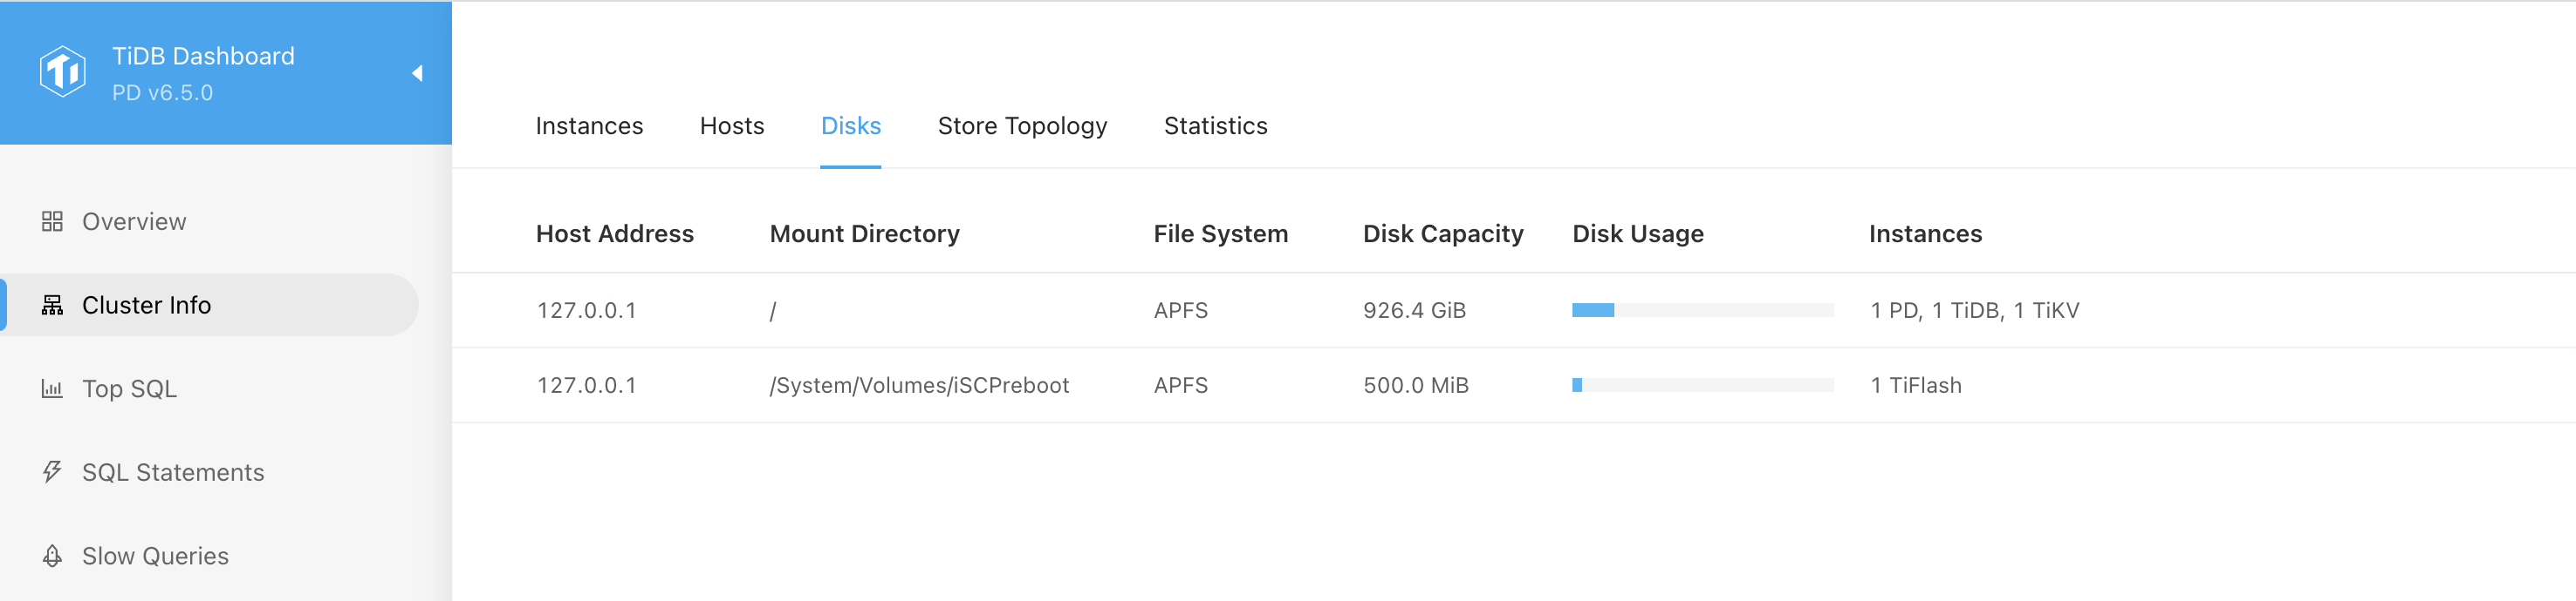Click the Cluster Info topology icon
The width and height of the screenshot is (2576, 601).
click(x=52, y=306)
